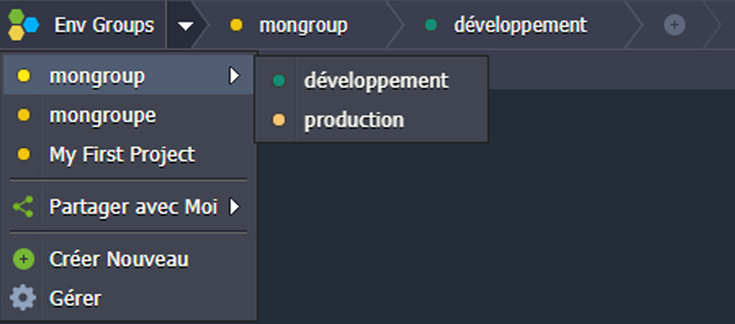The image size is (735, 324).
Task: Click the Env Groups hexagon logo icon
Action: click(x=23, y=25)
